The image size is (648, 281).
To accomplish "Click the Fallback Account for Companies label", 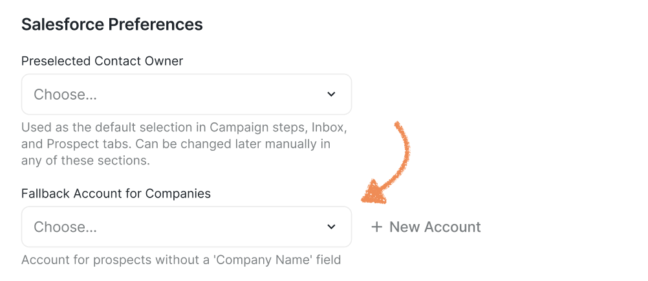I will point(116,194).
